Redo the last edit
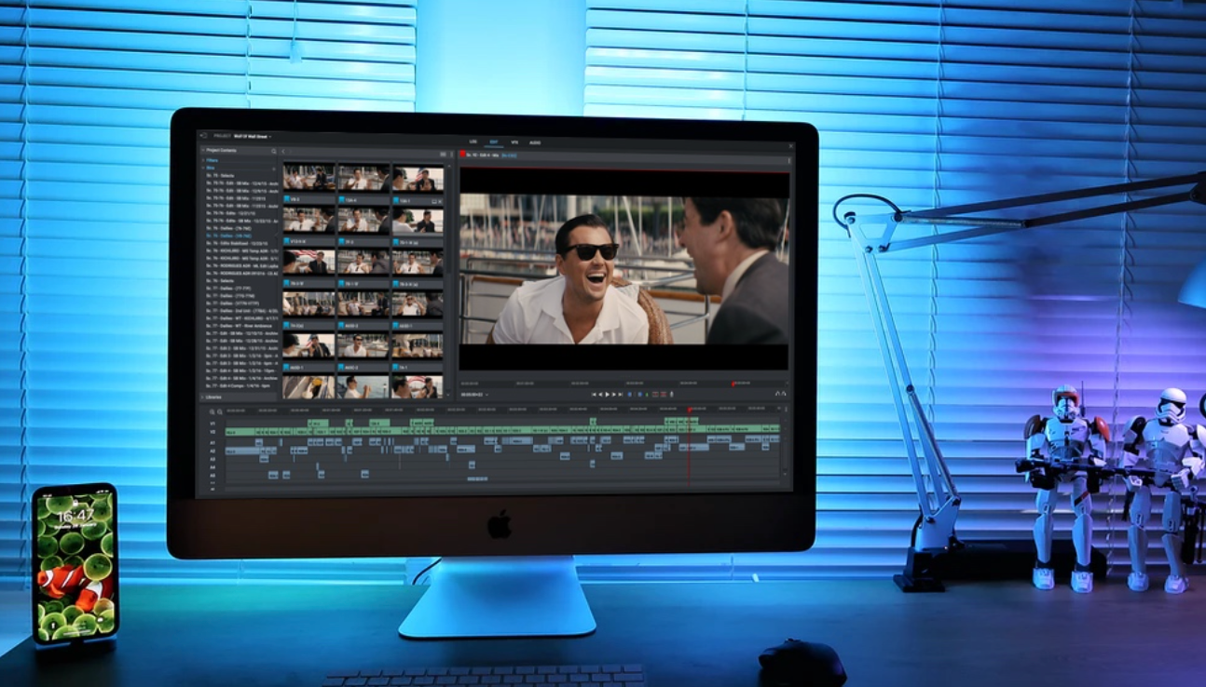The height and width of the screenshot is (687, 1206). click(x=784, y=394)
